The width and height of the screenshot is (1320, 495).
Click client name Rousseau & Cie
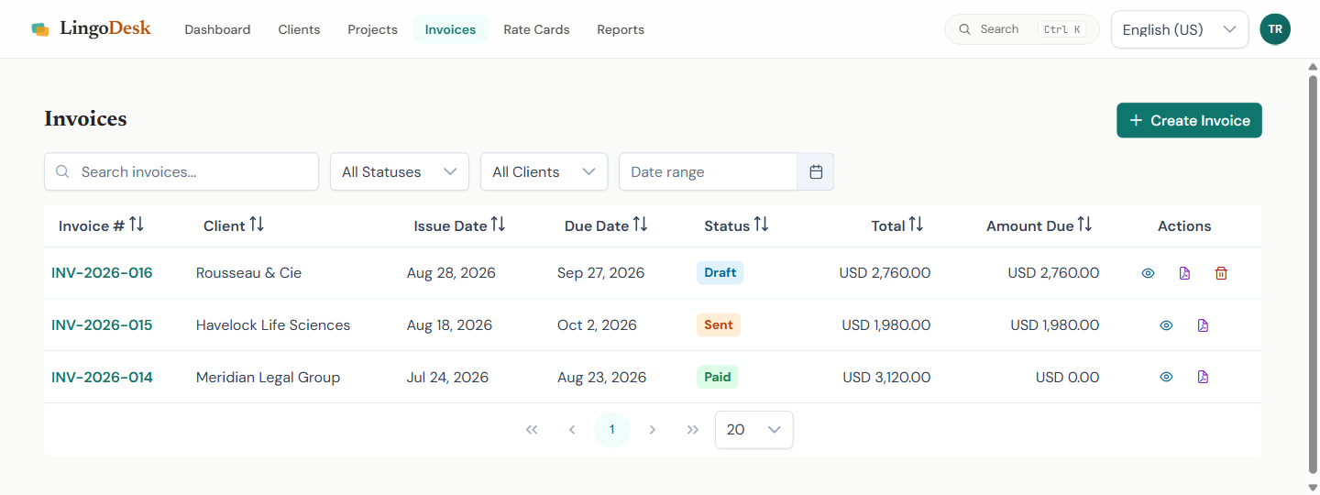click(248, 273)
